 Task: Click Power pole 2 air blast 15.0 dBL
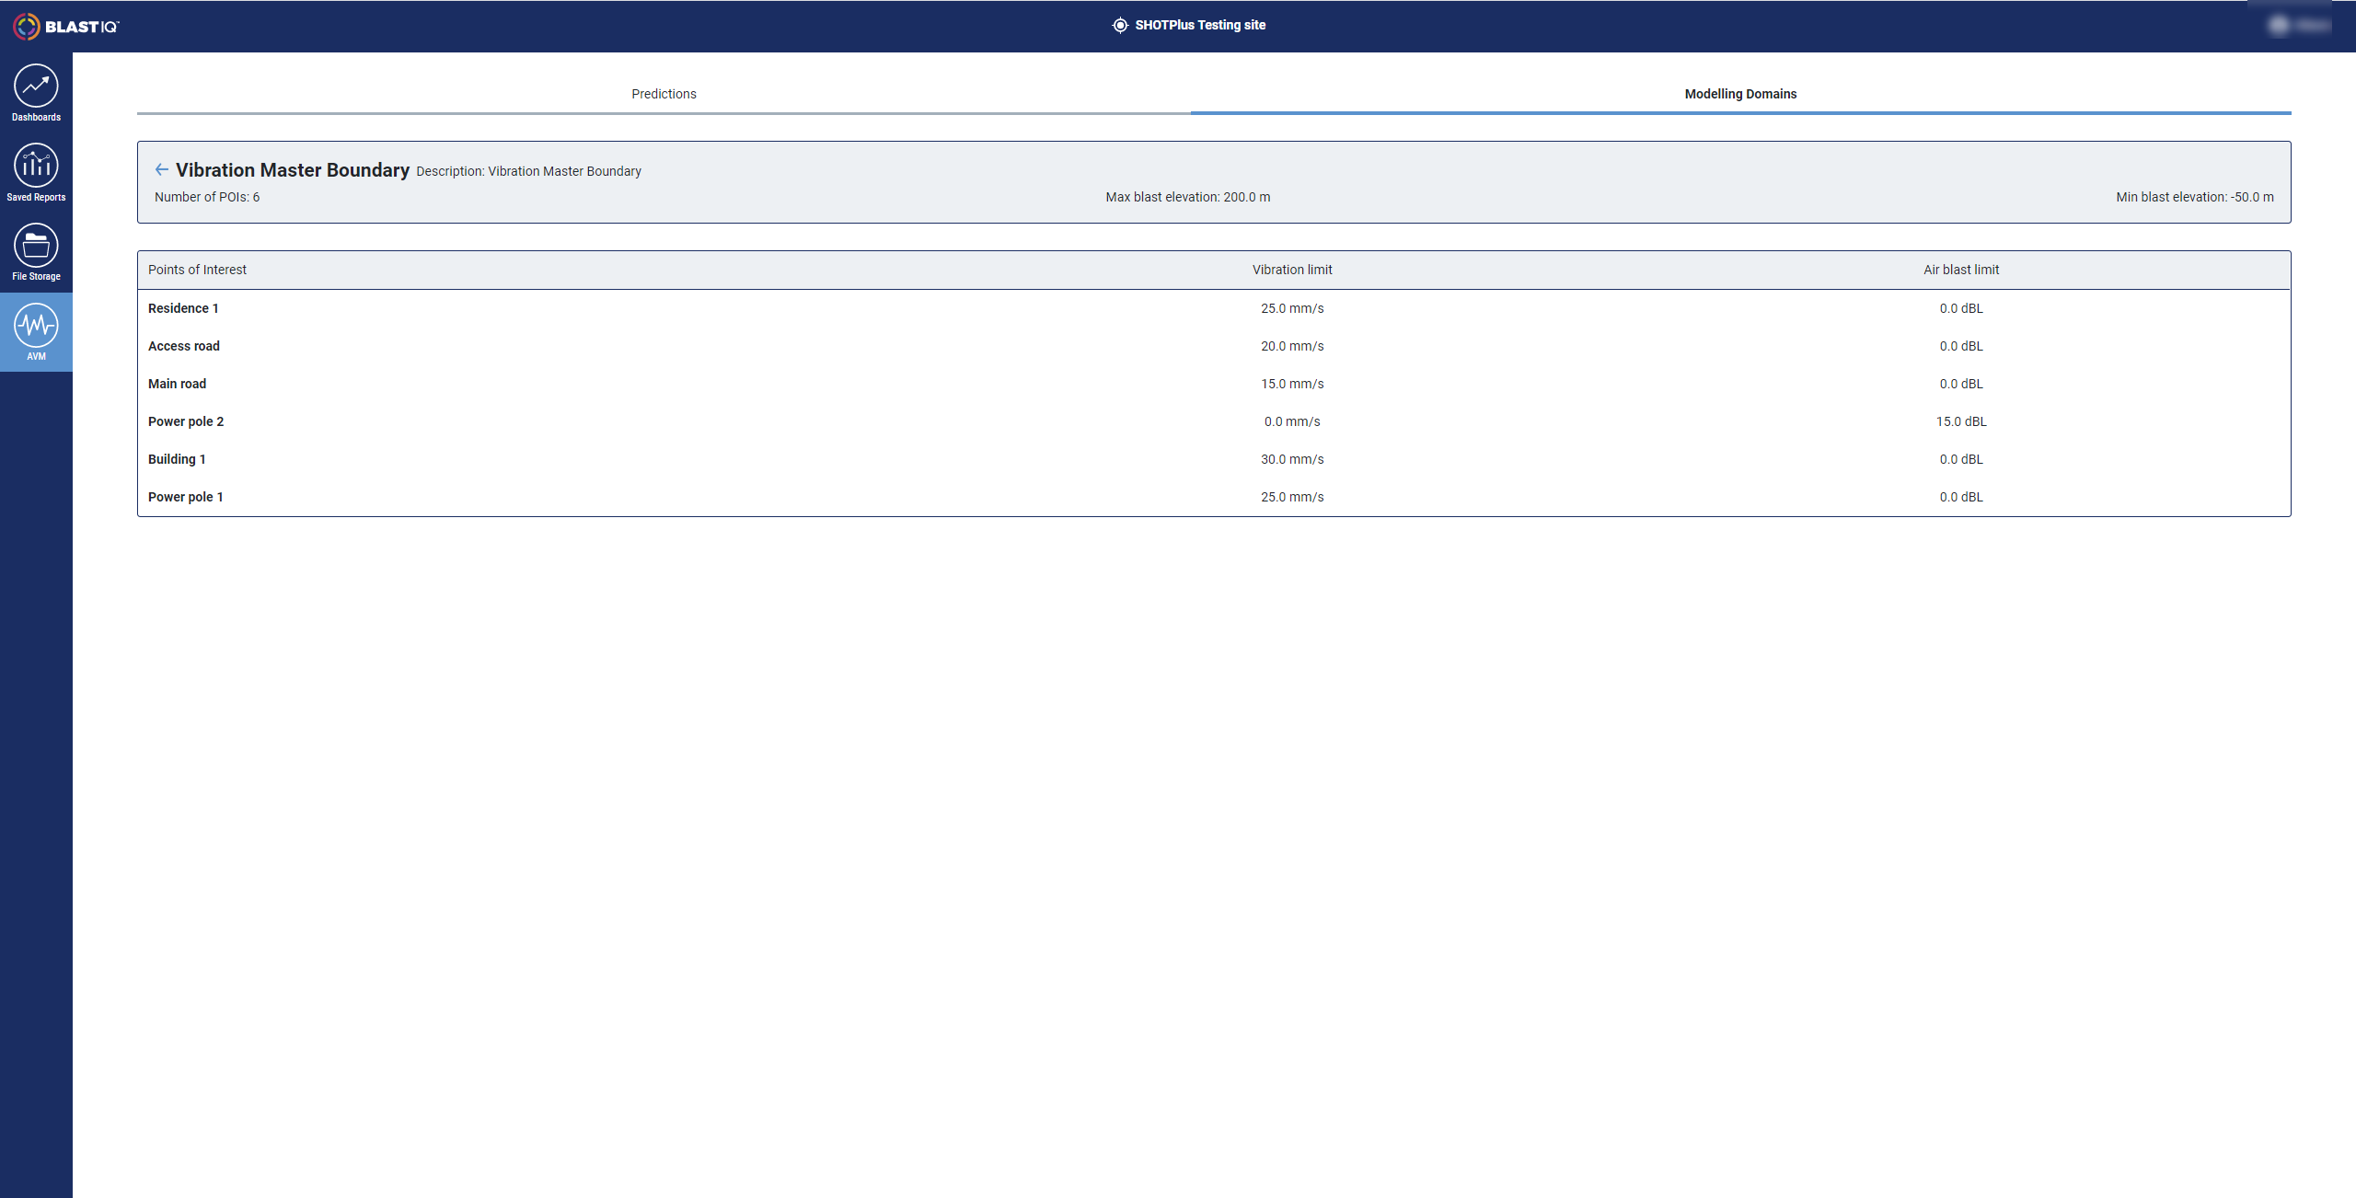[x=1961, y=421]
